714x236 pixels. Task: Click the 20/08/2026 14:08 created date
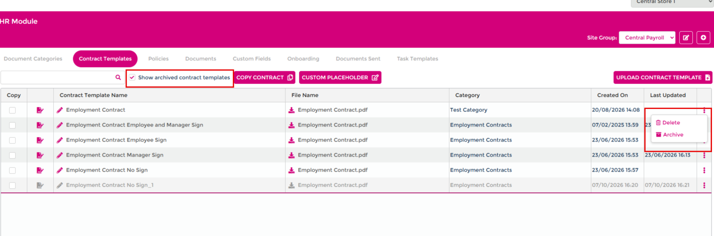click(x=616, y=110)
